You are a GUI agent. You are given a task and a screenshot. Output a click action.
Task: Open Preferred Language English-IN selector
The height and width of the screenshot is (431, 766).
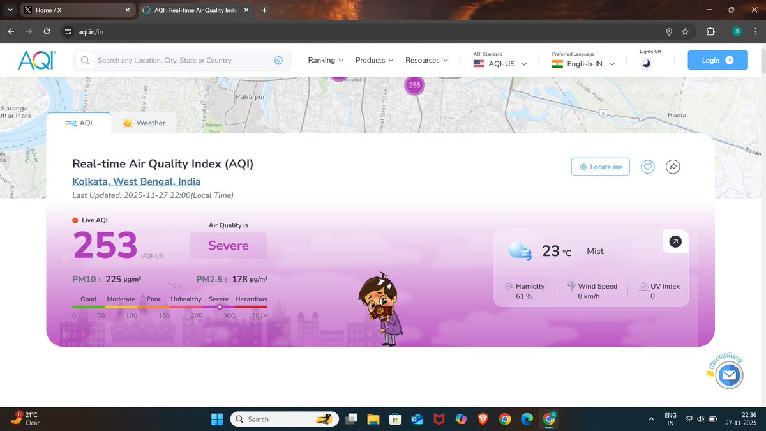[x=583, y=64]
